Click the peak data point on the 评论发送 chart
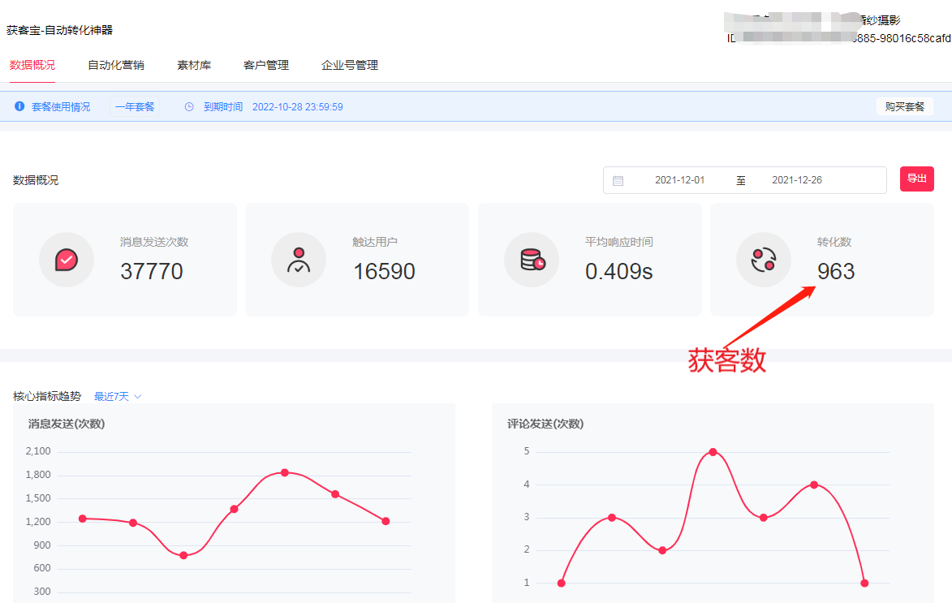The height and width of the screenshot is (603, 952). 713,451
